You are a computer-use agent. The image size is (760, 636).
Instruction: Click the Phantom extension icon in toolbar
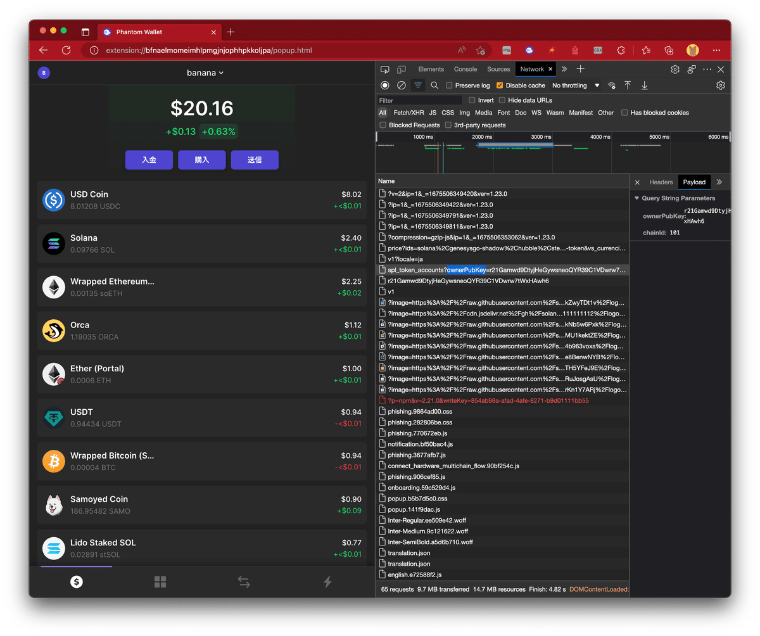point(529,50)
